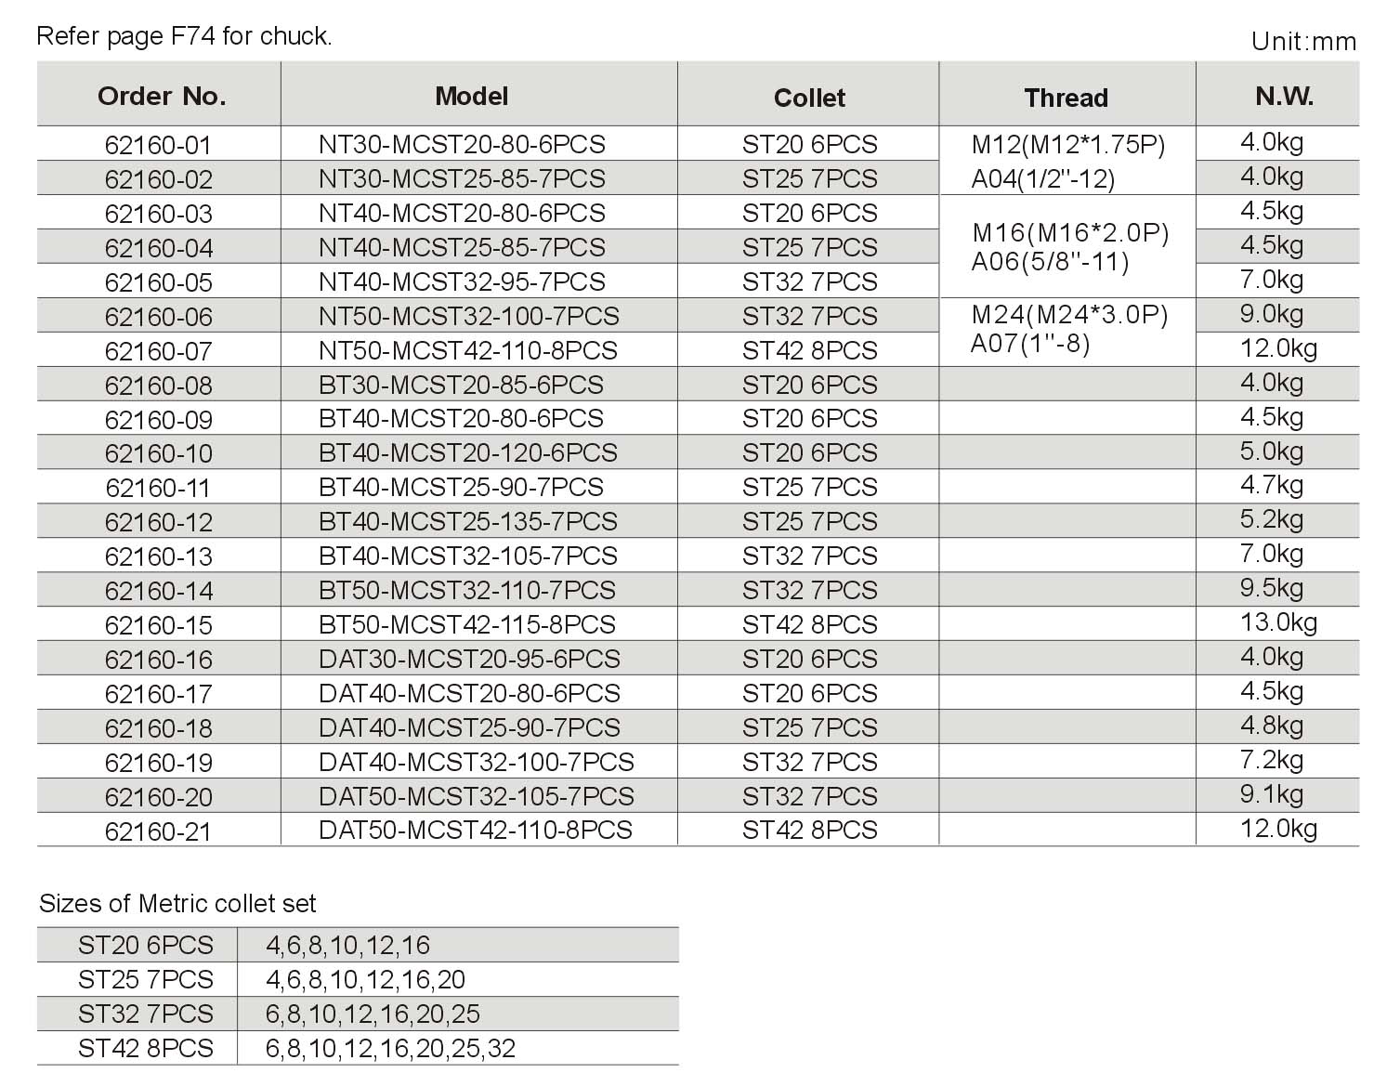Click the 7.2kg weight value
Screen dimensions: 1400x1086
(1272, 761)
